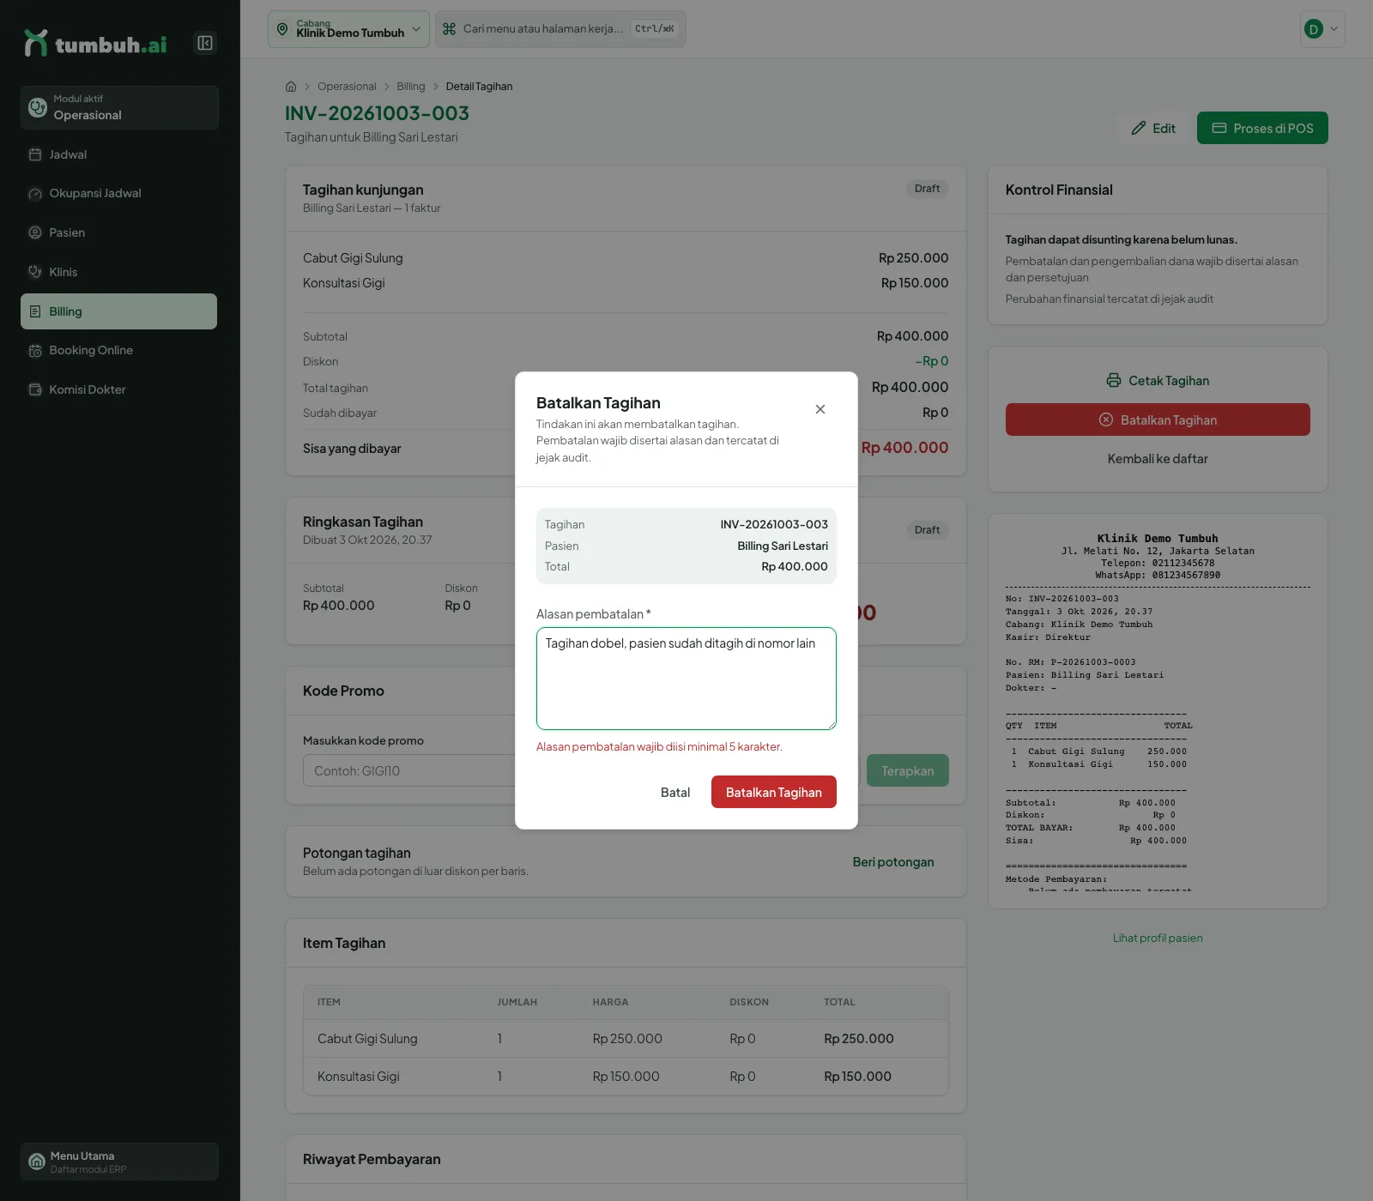Viewport: 1373px width, 1201px height.
Task: Go to Pasien in the sidebar
Action: (x=118, y=232)
